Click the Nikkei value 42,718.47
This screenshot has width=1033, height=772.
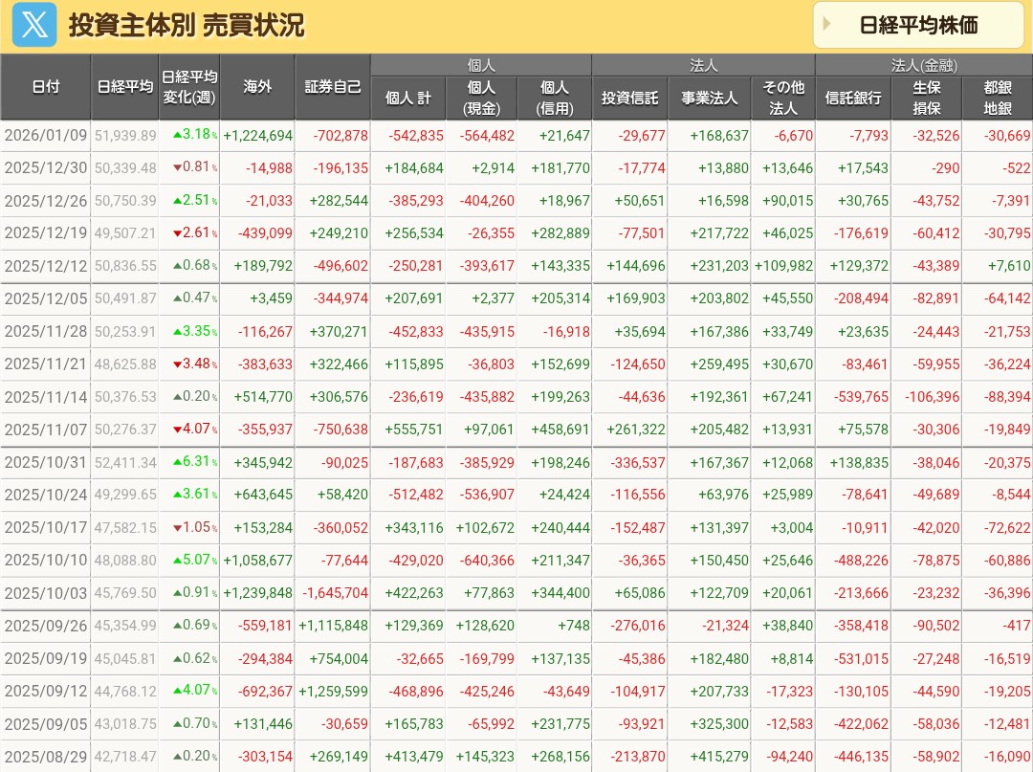[125, 756]
